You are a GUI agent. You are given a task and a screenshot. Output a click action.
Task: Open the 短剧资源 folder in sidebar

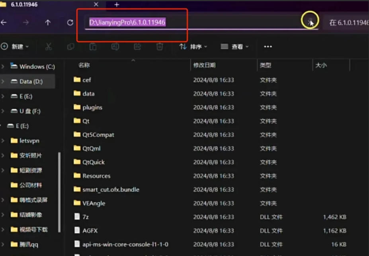[x=26, y=170]
